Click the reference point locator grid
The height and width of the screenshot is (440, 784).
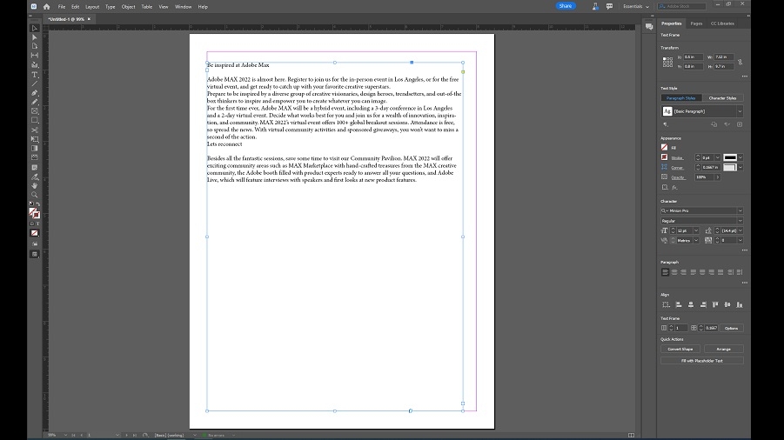coord(667,62)
